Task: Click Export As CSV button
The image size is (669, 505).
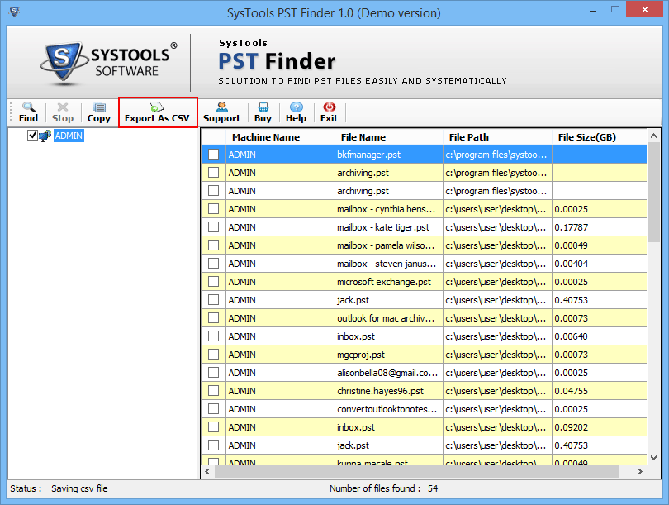Action: pyautogui.click(x=157, y=112)
